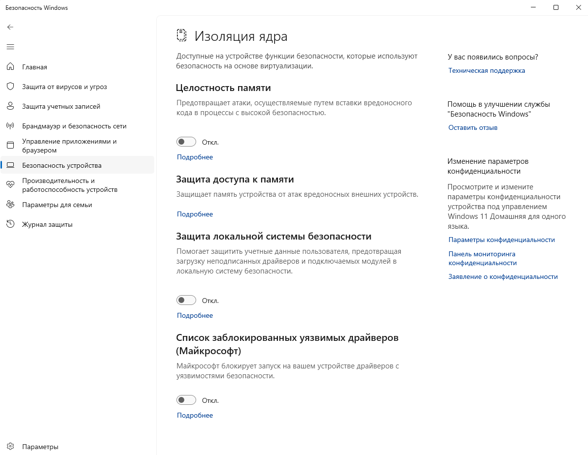This screenshot has height=455, width=588.
Task: Click the Параметры gear icon
Action: 10,447
